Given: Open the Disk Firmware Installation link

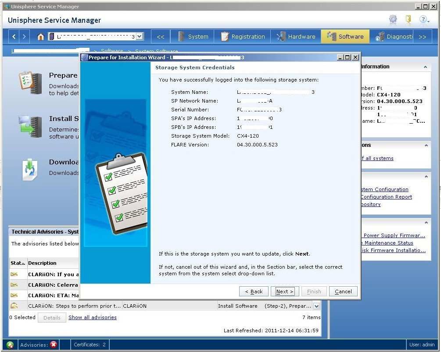Looking at the screenshot, I should coord(394,250).
